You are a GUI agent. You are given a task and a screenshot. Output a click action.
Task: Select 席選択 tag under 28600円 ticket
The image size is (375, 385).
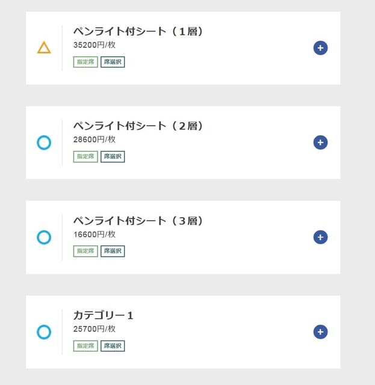(113, 156)
